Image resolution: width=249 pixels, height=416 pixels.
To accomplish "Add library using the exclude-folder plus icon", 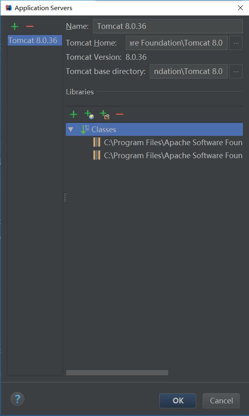I will pos(105,115).
